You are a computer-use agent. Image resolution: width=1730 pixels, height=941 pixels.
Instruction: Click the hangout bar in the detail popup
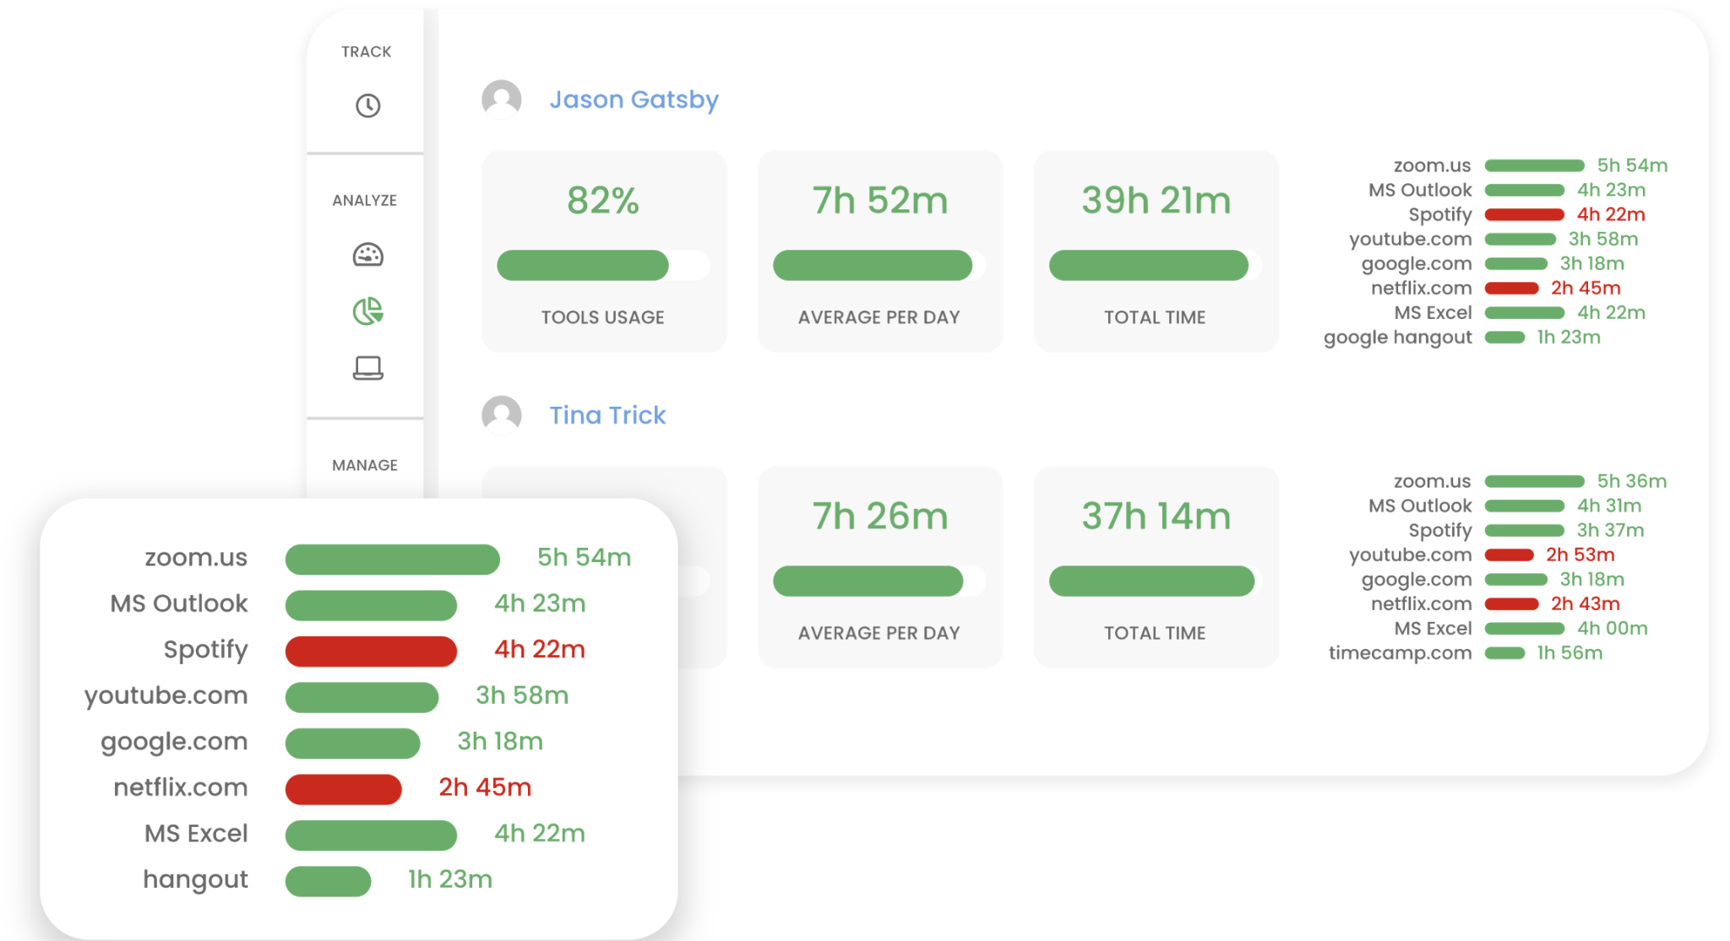tap(329, 879)
